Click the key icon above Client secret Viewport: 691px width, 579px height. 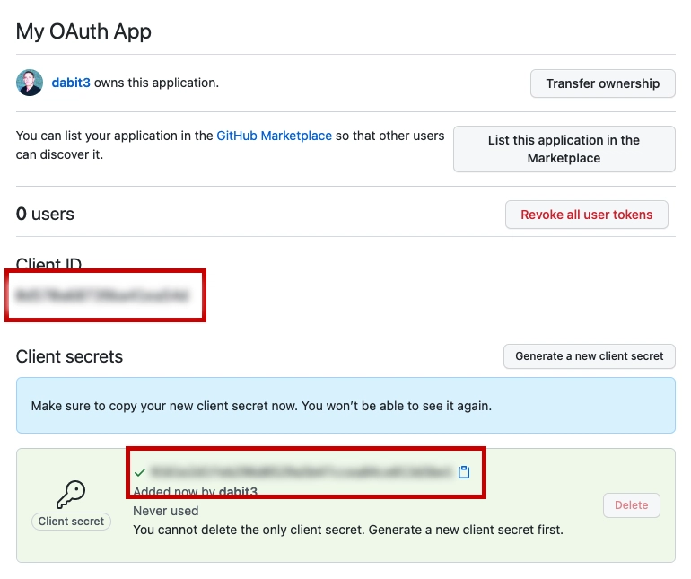pyautogui.click(x=71, y=495)
